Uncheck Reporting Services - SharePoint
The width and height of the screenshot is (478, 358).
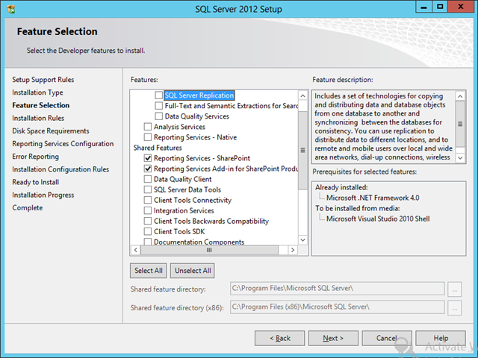click(148, 158)
